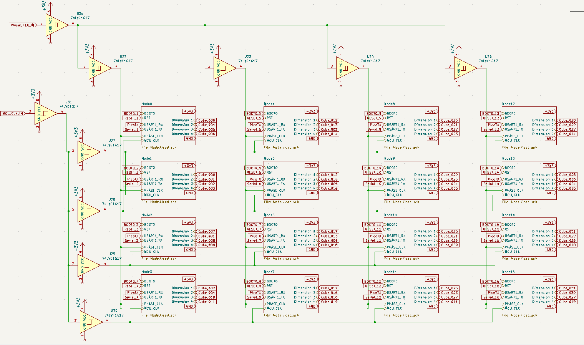Select the U27 buffer symbol
This screenshot has height=345, width=584.
coord(88,152)
